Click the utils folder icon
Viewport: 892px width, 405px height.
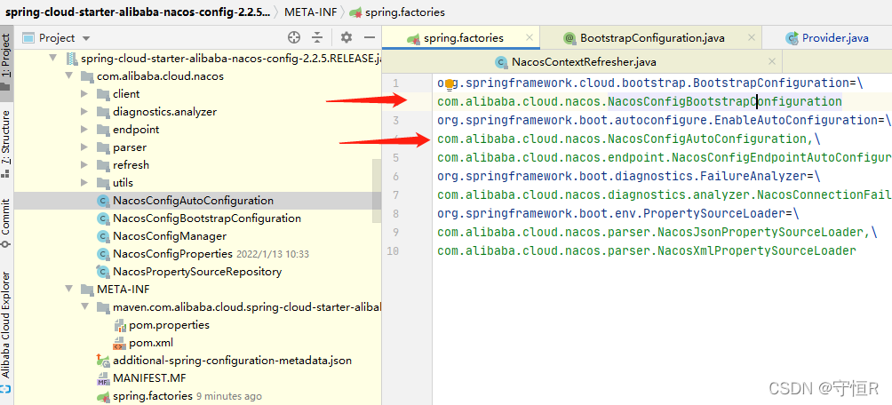(103, 183)
